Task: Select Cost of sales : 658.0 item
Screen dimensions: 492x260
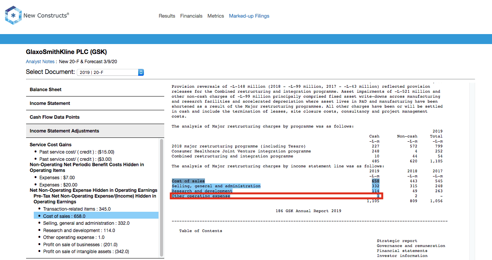Action: (x=96, y=216)
